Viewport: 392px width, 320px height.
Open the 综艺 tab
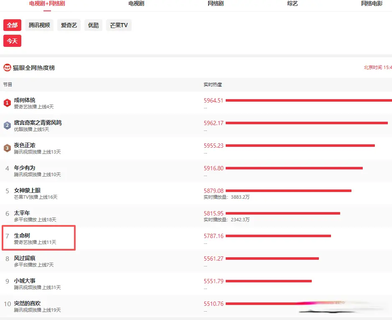(293, 4)
